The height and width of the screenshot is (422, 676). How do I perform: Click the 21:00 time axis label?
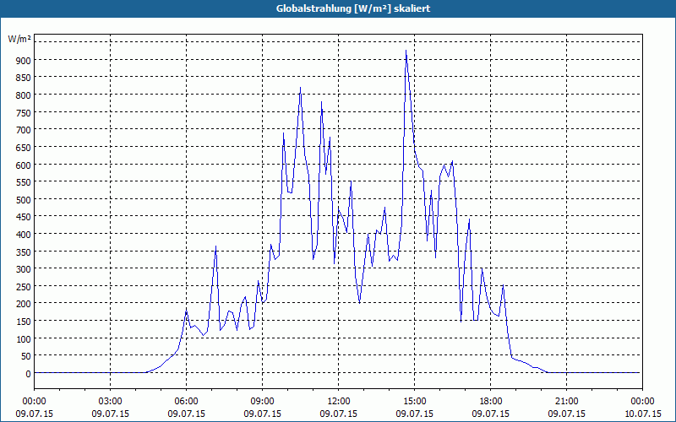(x=566, y=402)
